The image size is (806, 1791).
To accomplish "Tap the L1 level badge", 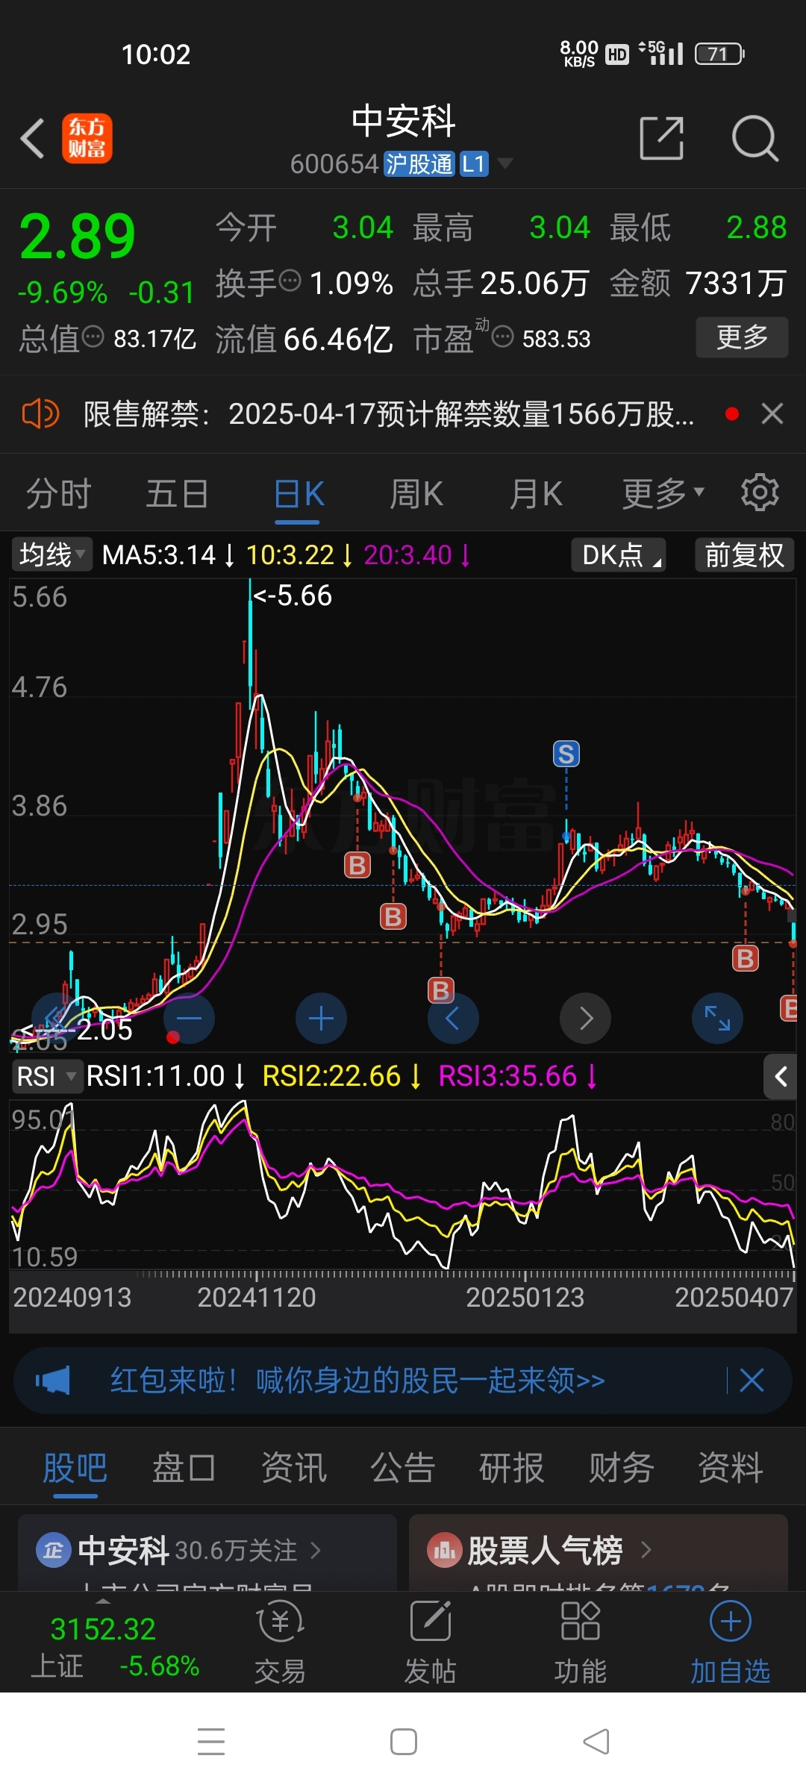I will coord(474,163).
